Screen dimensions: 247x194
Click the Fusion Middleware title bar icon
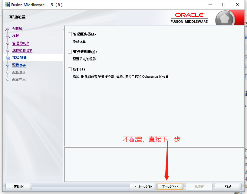(x=7, y=5)
